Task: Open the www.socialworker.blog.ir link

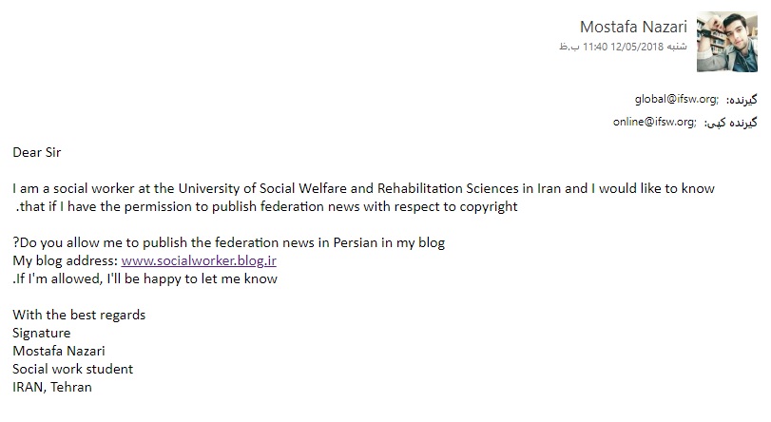Action: click(x=199, y=260)
